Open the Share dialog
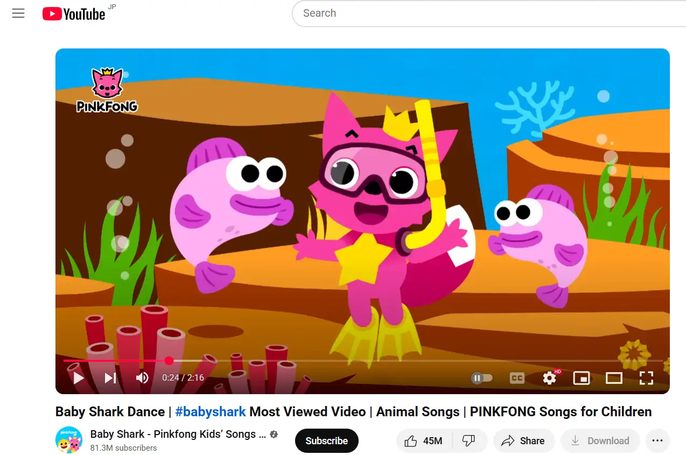The width and height of the screenshot is (686, 455). point(523,440)
